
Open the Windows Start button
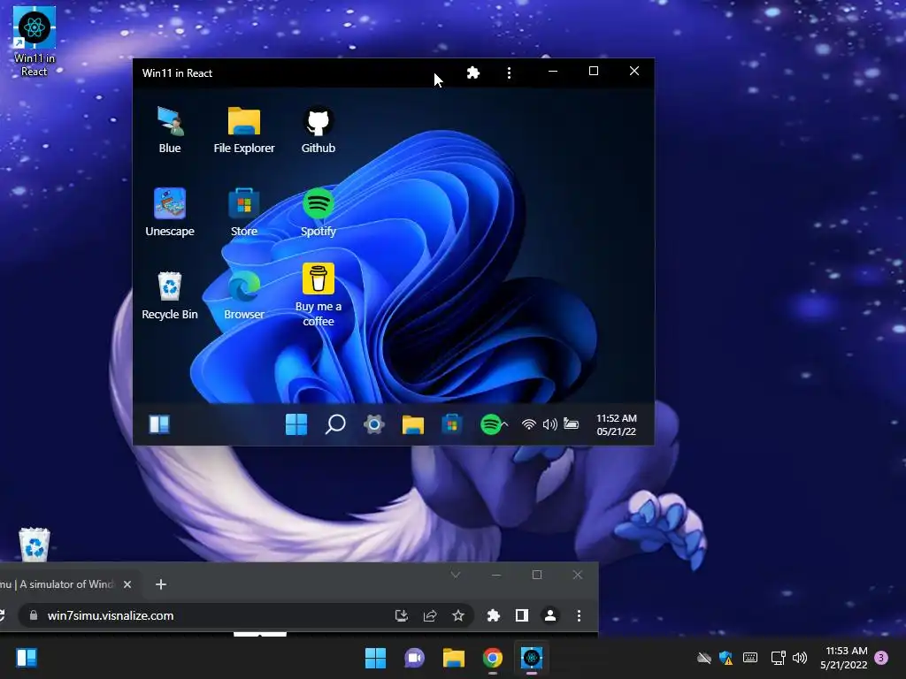pyautogui.click(x=375, y=658)
